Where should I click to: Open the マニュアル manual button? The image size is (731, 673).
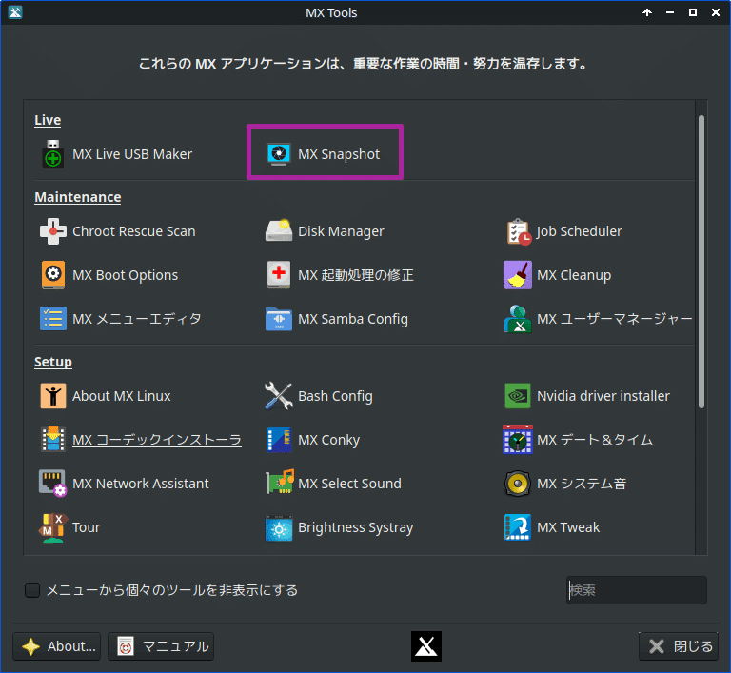coord(161,646)
